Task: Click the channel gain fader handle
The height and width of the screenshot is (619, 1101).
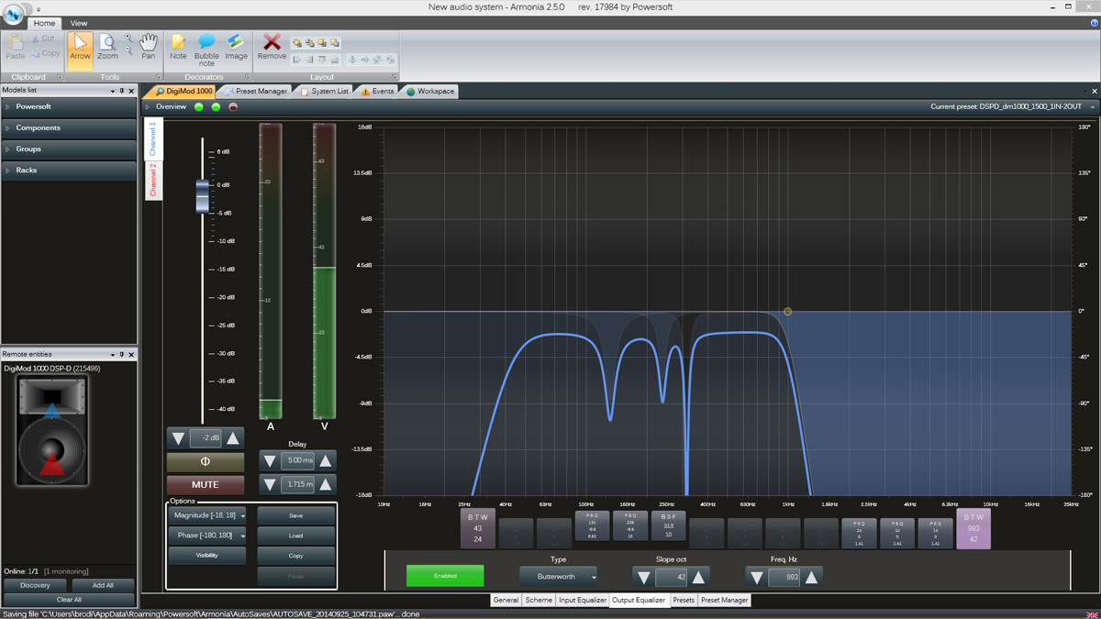Action: (203, 196)
